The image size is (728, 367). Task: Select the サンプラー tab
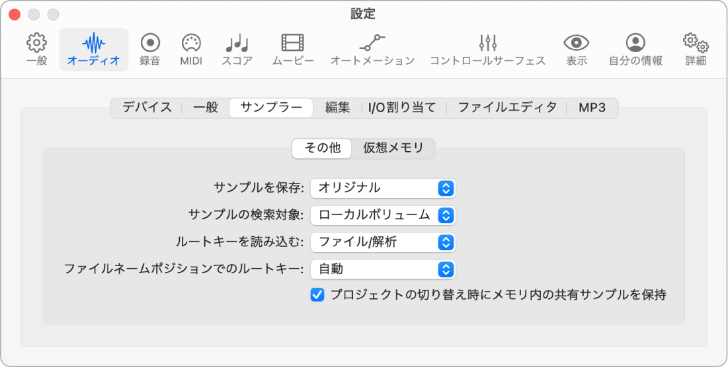271,108
